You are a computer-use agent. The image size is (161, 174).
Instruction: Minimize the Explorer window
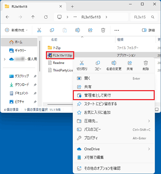(130, 4)
